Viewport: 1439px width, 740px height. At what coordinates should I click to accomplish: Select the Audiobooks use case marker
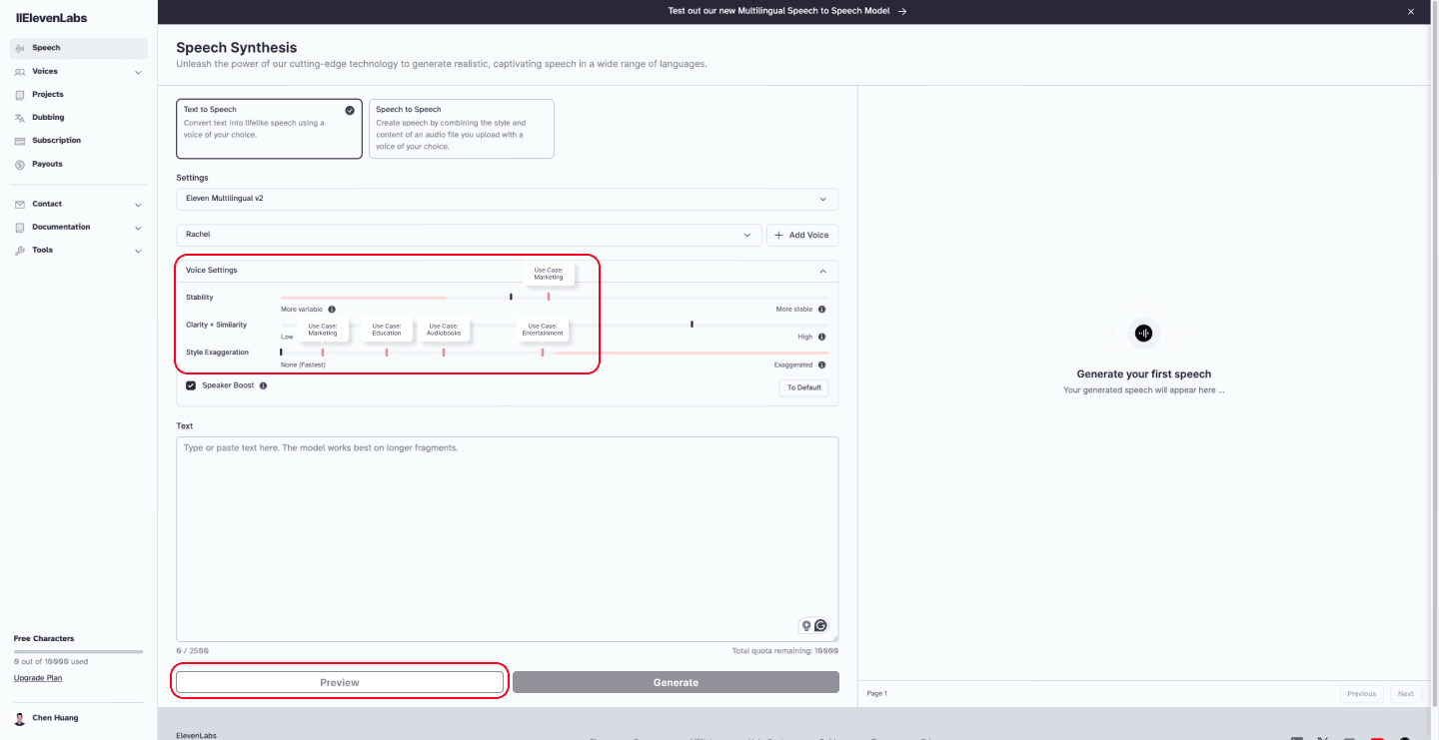444,352
